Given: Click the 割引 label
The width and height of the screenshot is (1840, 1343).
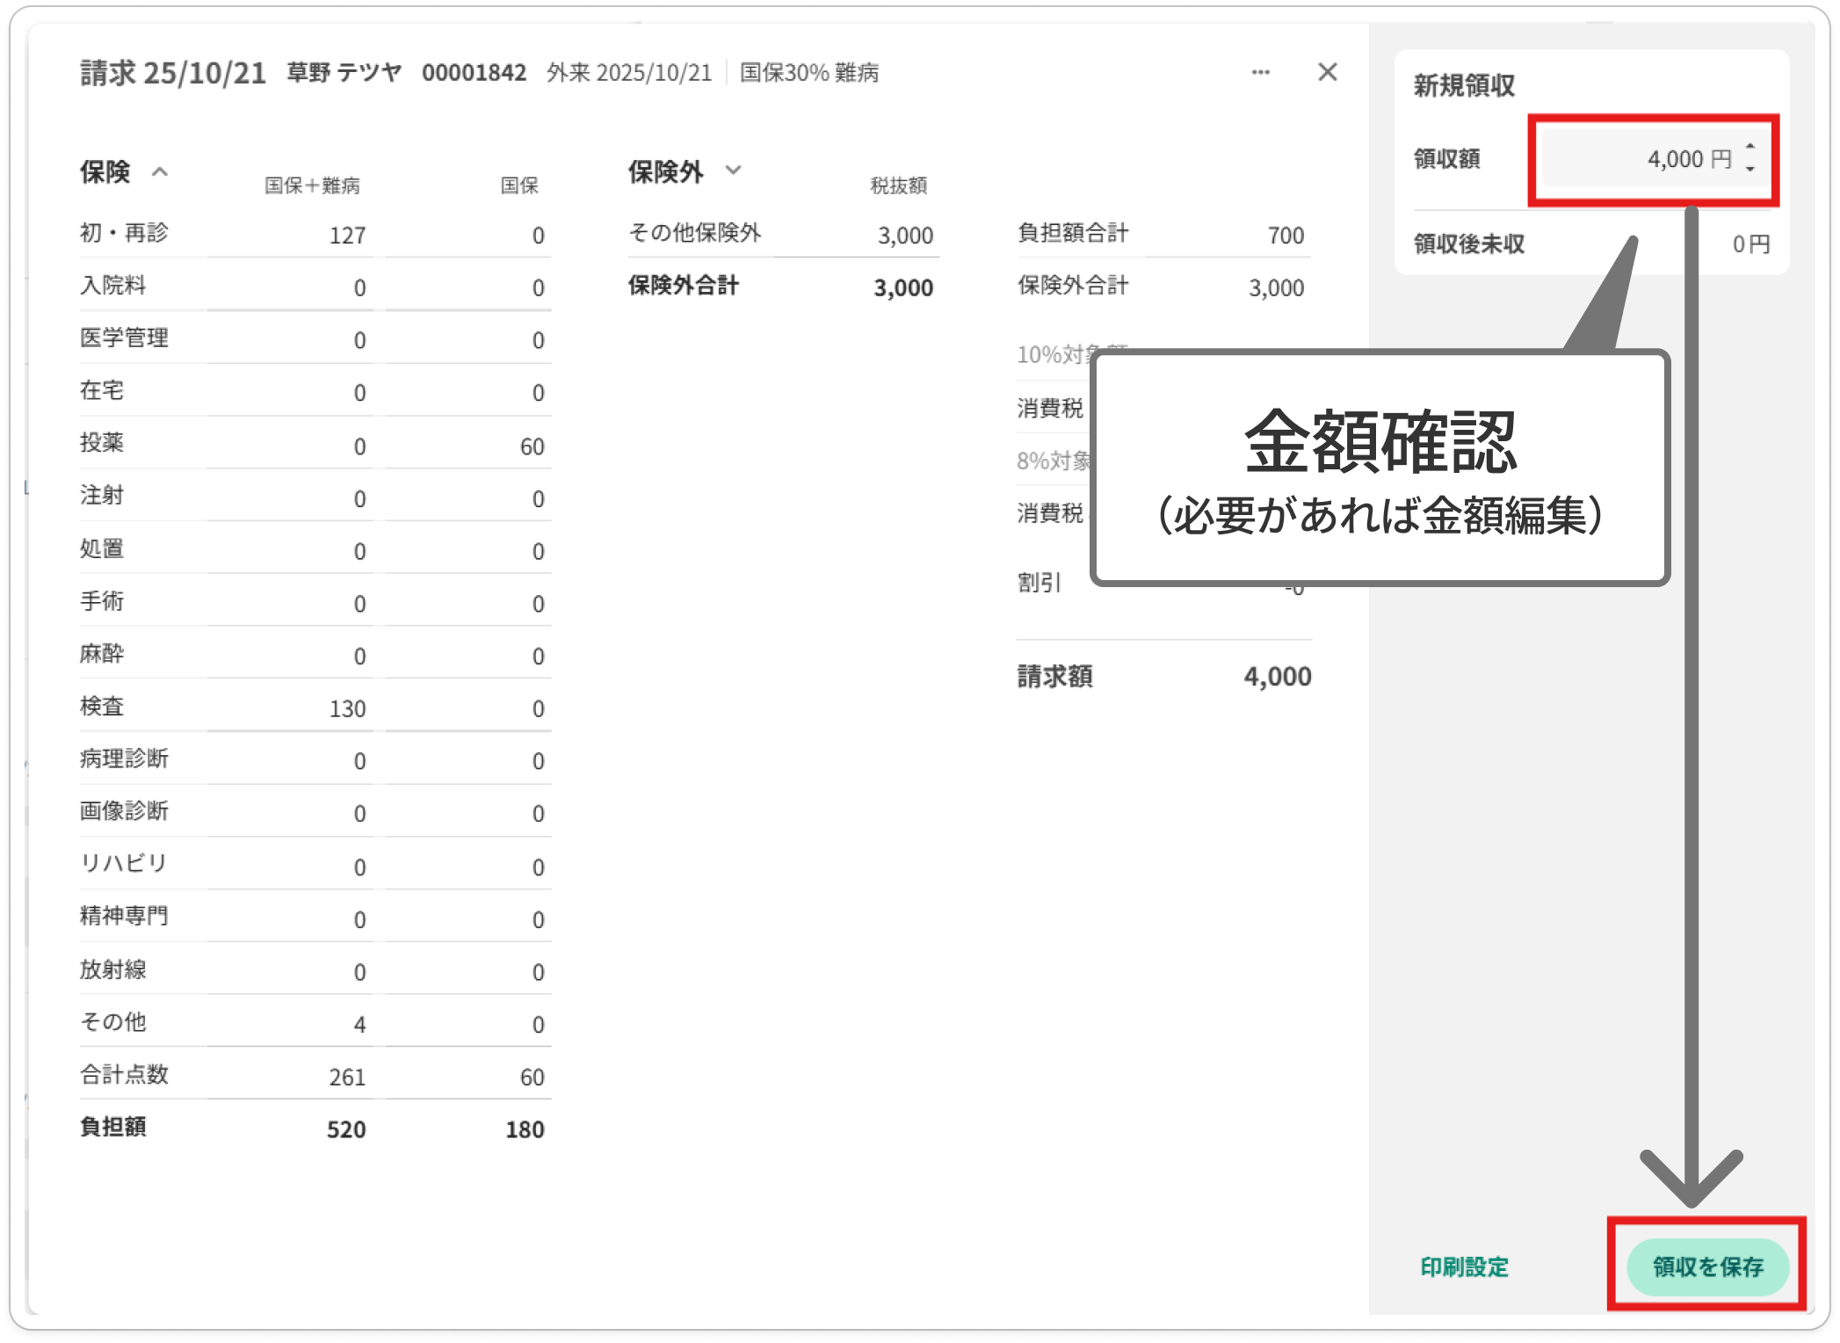Looking at the screenshot, I should [x=1040, y=583].
